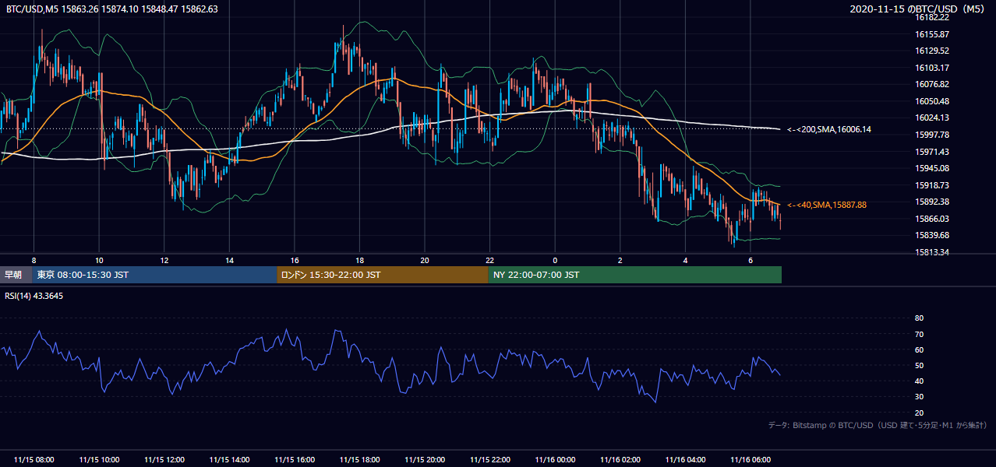Viewport: 996px width, 467px height.
Task: Click hour tick 20 under price chart
Action: coord(425,260)
